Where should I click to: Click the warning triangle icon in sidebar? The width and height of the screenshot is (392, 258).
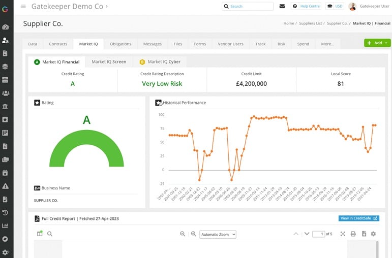(6, 186)
